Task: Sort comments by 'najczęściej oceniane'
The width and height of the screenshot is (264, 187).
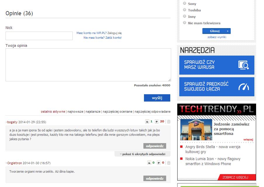Action: coord(117,111)
